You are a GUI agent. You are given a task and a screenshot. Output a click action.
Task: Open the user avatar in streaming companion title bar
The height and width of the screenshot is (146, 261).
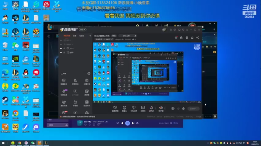pyautogui.click(x=164, y=30)
